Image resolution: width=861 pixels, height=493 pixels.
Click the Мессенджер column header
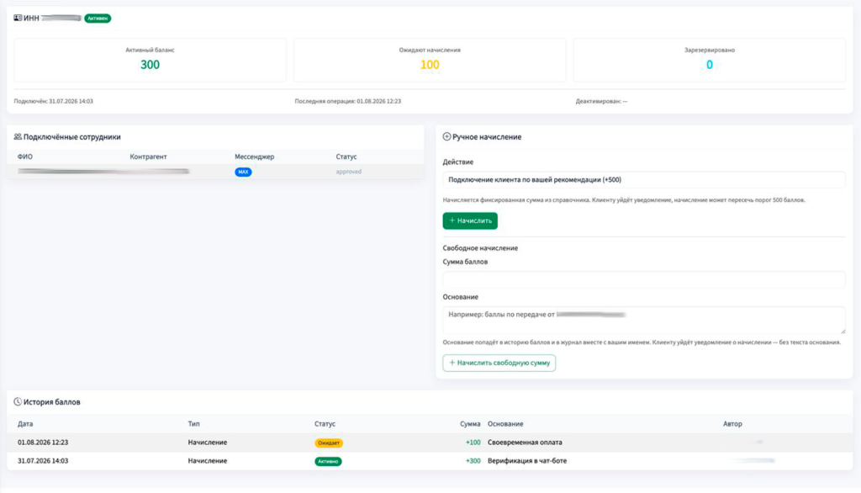254,156
